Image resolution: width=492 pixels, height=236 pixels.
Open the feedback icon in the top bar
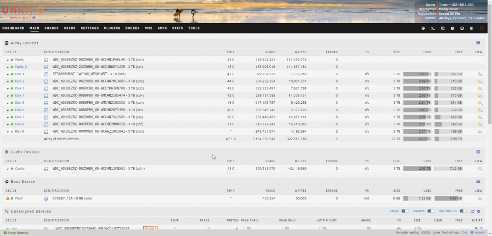443,28
